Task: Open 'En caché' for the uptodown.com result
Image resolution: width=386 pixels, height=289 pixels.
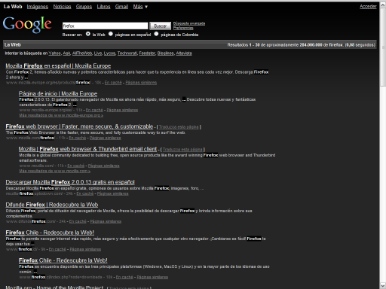Action: click(85, 193)
